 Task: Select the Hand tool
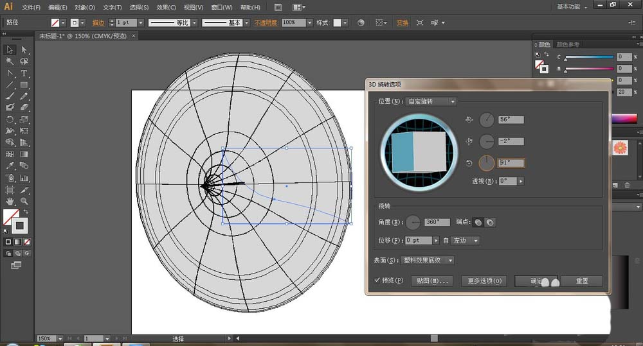10,202
